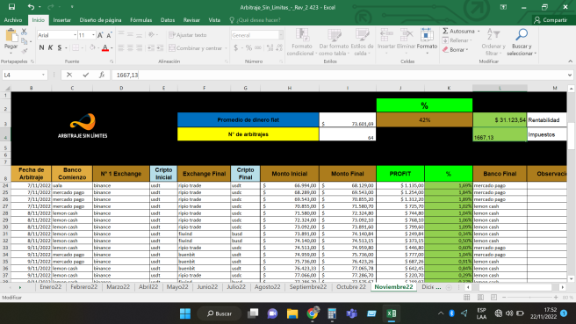Open the Rellenar fill dropdown
The width and height of the screenshot is (576, 324).
[x=457, y=40]
